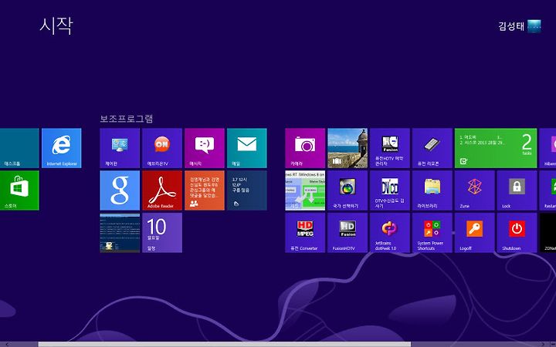Launch the Fusion remote control tile

(x=432, y=148)
